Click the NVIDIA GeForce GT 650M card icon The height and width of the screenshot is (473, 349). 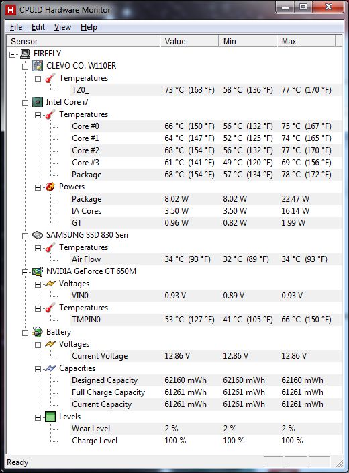(38, 271)
